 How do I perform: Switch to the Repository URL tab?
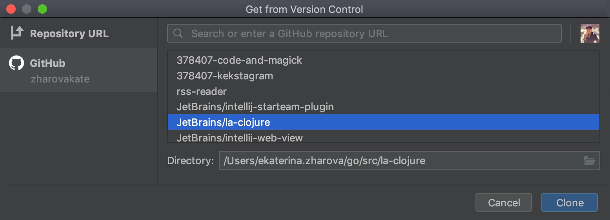tap(78, 33)
